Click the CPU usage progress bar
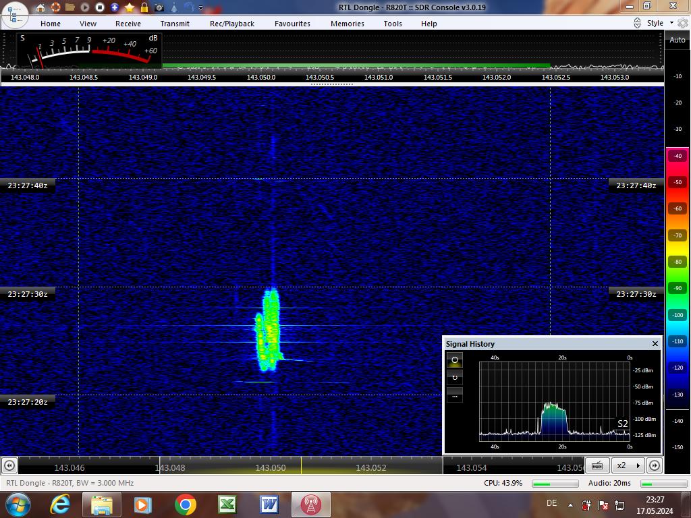691x518 pixels. [x=555, y=484]
